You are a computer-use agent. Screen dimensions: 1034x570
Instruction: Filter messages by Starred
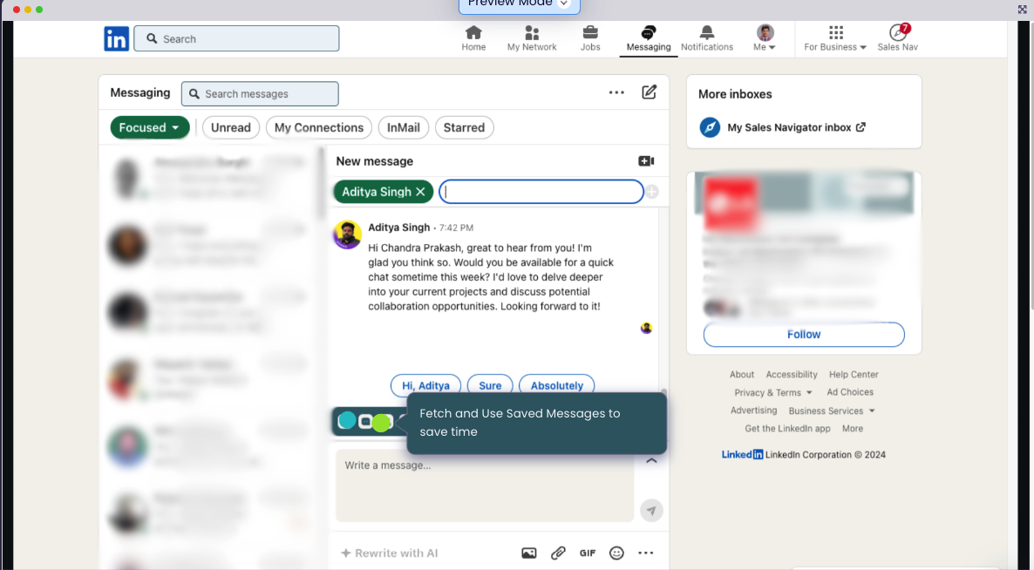[464, 128]
